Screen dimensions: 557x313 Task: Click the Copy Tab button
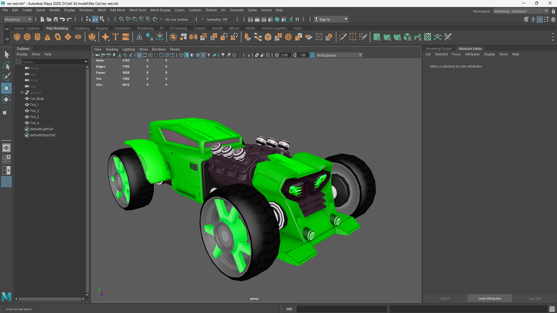[534, 298]
